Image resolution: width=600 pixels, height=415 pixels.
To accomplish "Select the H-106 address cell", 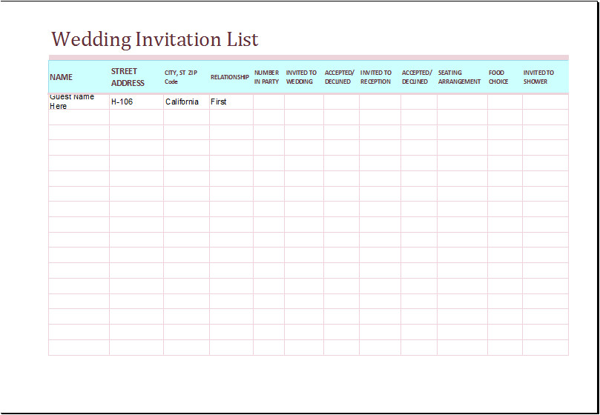I will click(x=122, y=102).
